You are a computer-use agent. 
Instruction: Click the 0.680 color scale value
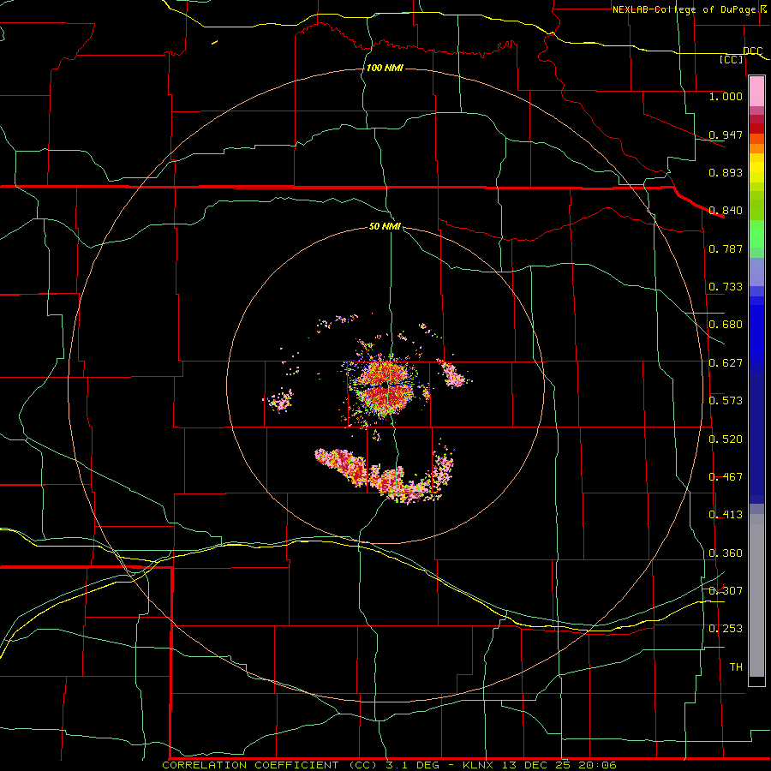pyautogui.click(x=726, y=325)
